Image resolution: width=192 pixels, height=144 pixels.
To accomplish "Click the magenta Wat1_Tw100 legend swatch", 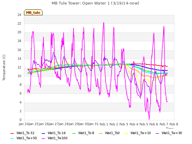I will pyautogui.click(x=43, y=139).
